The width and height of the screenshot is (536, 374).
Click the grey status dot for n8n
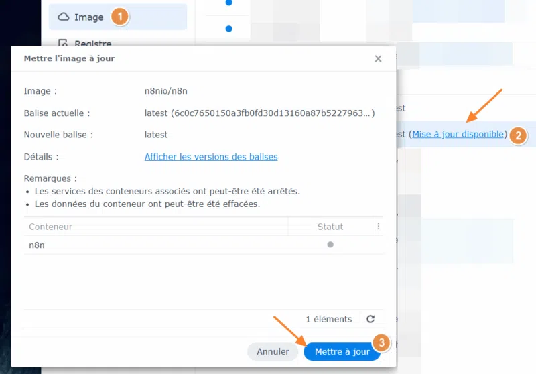point(330,245)
